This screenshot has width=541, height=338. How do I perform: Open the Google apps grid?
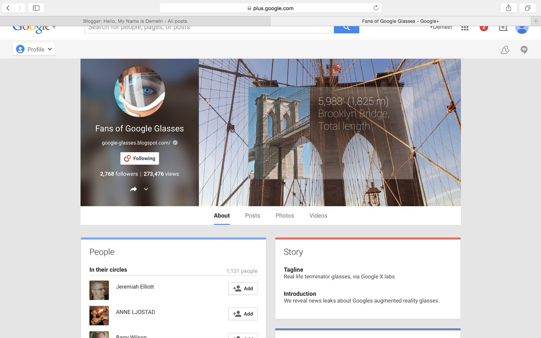[x=465, y=28]
